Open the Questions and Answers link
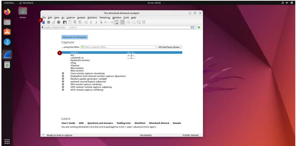 tap(100, 123)
